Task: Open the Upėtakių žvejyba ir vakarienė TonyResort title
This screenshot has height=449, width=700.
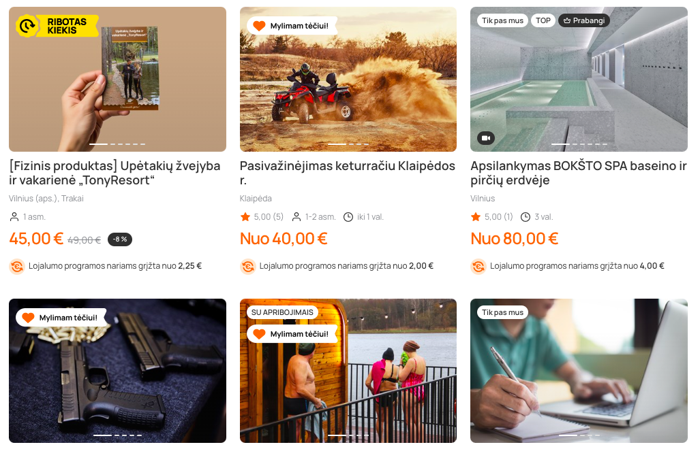Action: point(115,173)
